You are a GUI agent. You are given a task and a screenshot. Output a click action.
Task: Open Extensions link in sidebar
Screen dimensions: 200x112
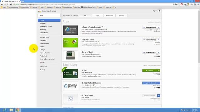click(x=43, y=67)
